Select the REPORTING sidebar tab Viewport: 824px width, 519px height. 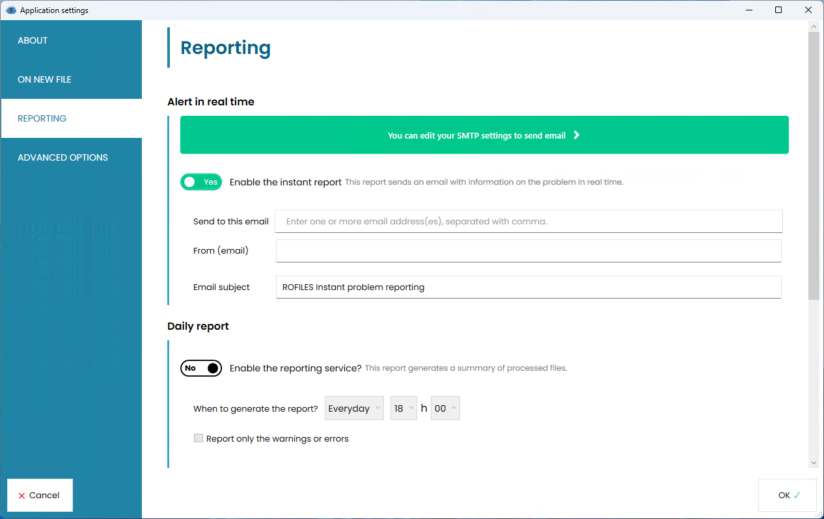pyautogui.click(x=71, y=118)
